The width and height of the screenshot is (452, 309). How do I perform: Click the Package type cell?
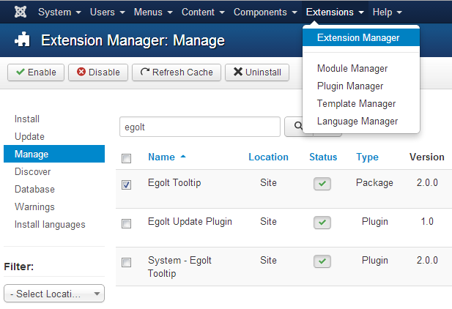(374, 183)
